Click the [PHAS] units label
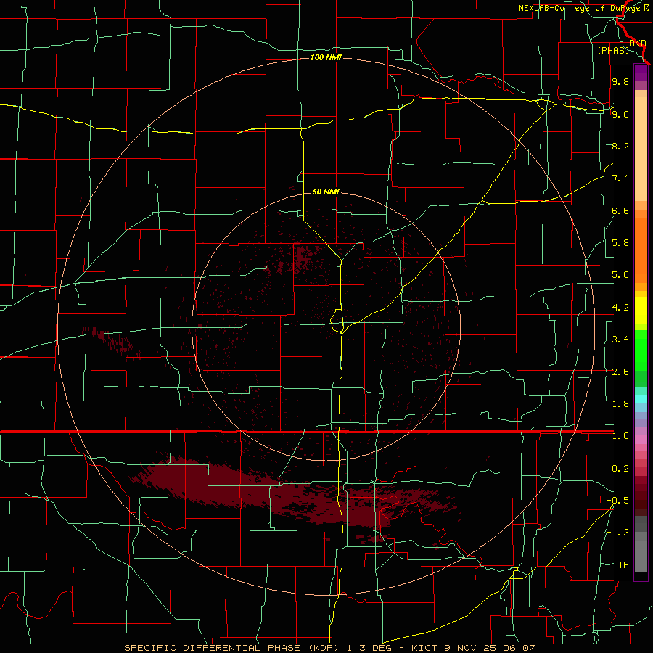Viewport: 653px width, 653px height. coord(613,50)
